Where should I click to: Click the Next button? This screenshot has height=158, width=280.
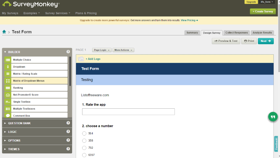click(266, 41)
